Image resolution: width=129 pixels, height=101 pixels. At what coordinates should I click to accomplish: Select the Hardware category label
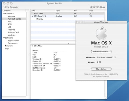(9, 14)
